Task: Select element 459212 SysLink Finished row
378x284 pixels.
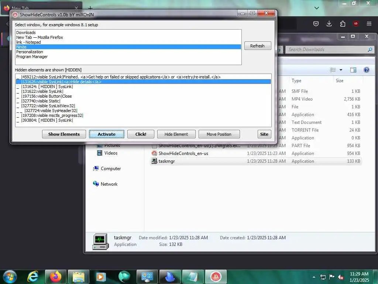Action: point(144,77)
